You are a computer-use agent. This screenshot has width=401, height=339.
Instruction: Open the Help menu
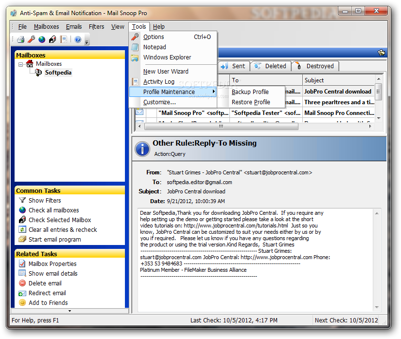[x=158, y=27]
